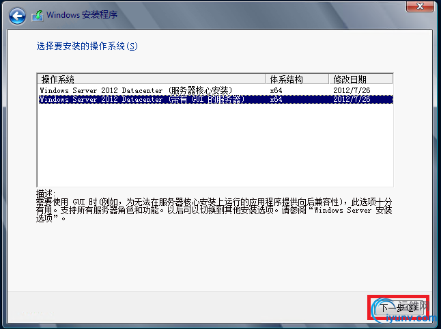
Task: Click x64 in the GUI server row
Action: [x=276, y=99]
